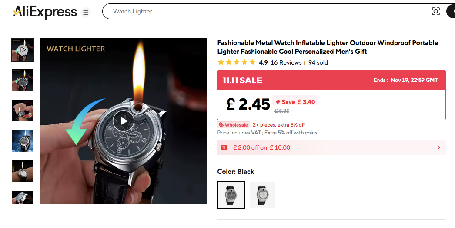Play the product video
The image size is (455, 228).
click(124, 121)
